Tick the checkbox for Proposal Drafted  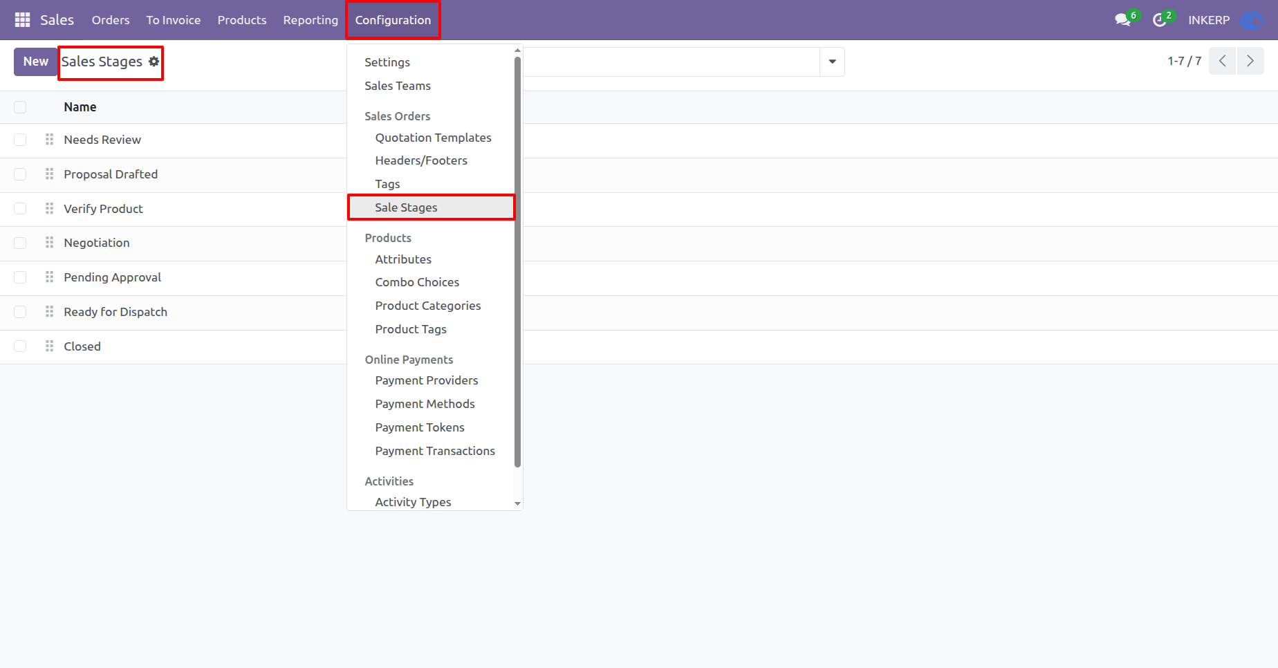20,174
